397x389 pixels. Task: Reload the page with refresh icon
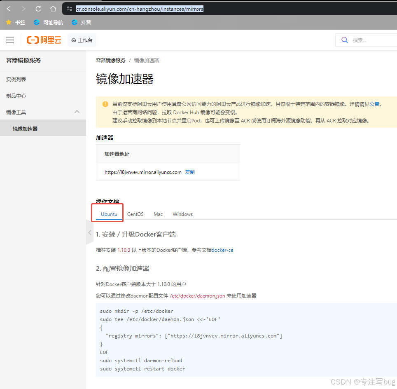pyautogui.click(x=38, y=9)
